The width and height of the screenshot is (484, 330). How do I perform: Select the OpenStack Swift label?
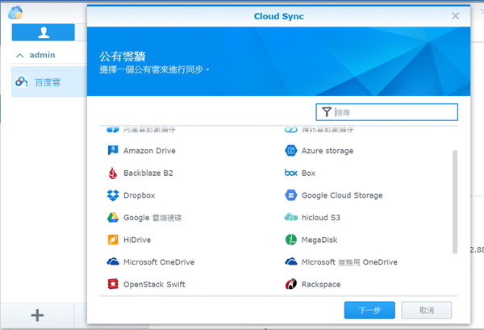154,284
